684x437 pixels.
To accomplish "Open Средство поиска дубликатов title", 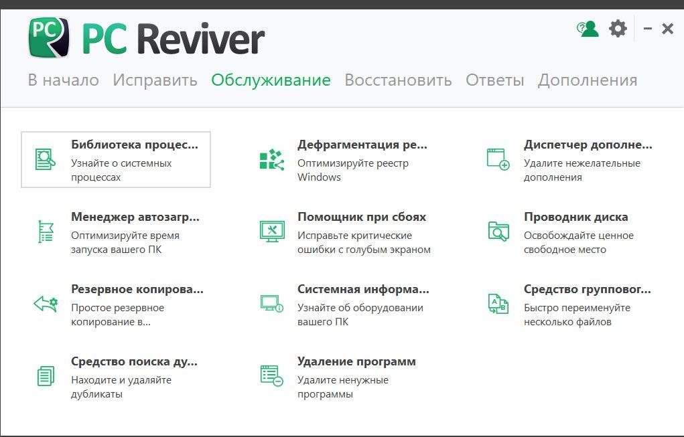I will (134, 361).
